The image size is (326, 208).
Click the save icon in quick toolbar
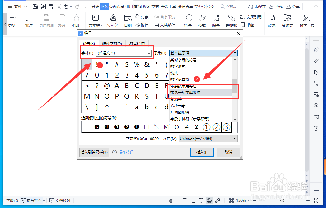tap(35, 7)
